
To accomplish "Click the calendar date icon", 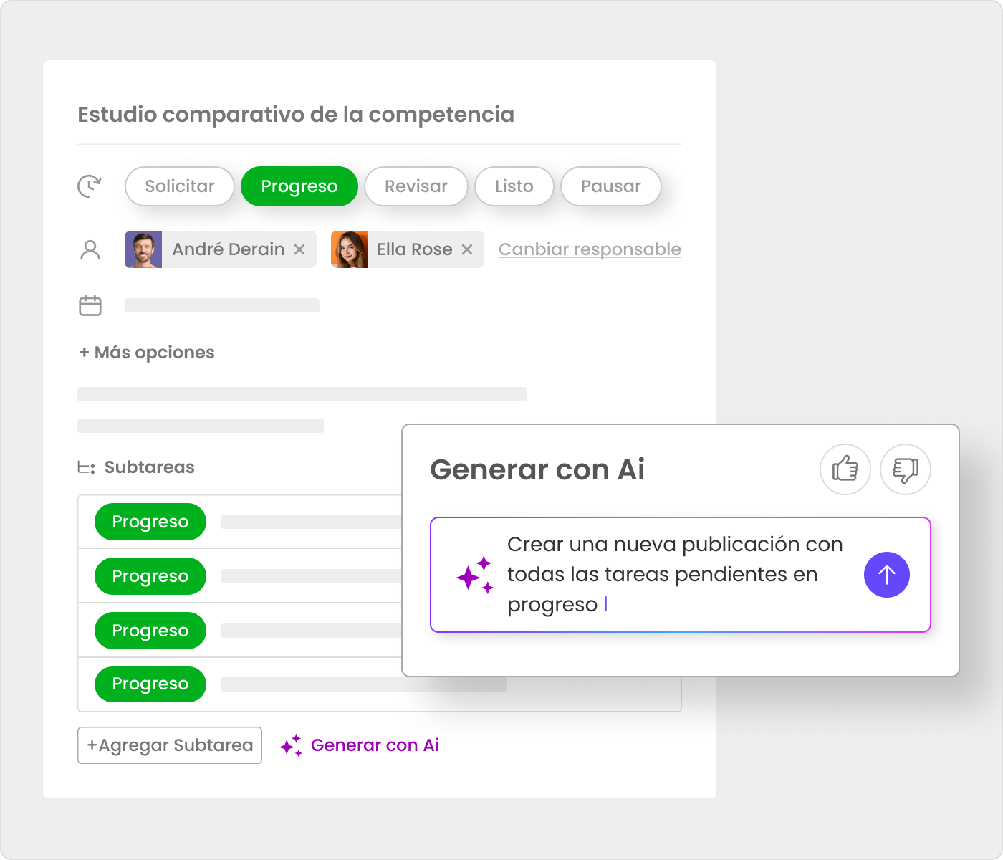I will point(90,305).
